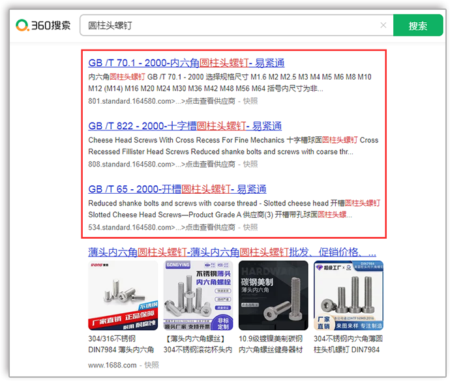Open the GB/T 65-2000 开槽圆柱头螺钉 result
Screen dimensions: 450x381
click(x=177, y=189)
